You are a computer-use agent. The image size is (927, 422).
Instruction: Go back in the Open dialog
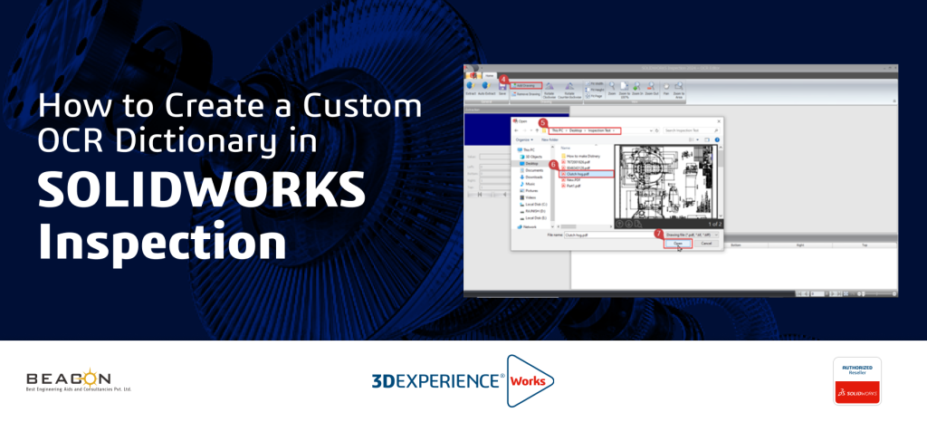click(x=516, y=130)
